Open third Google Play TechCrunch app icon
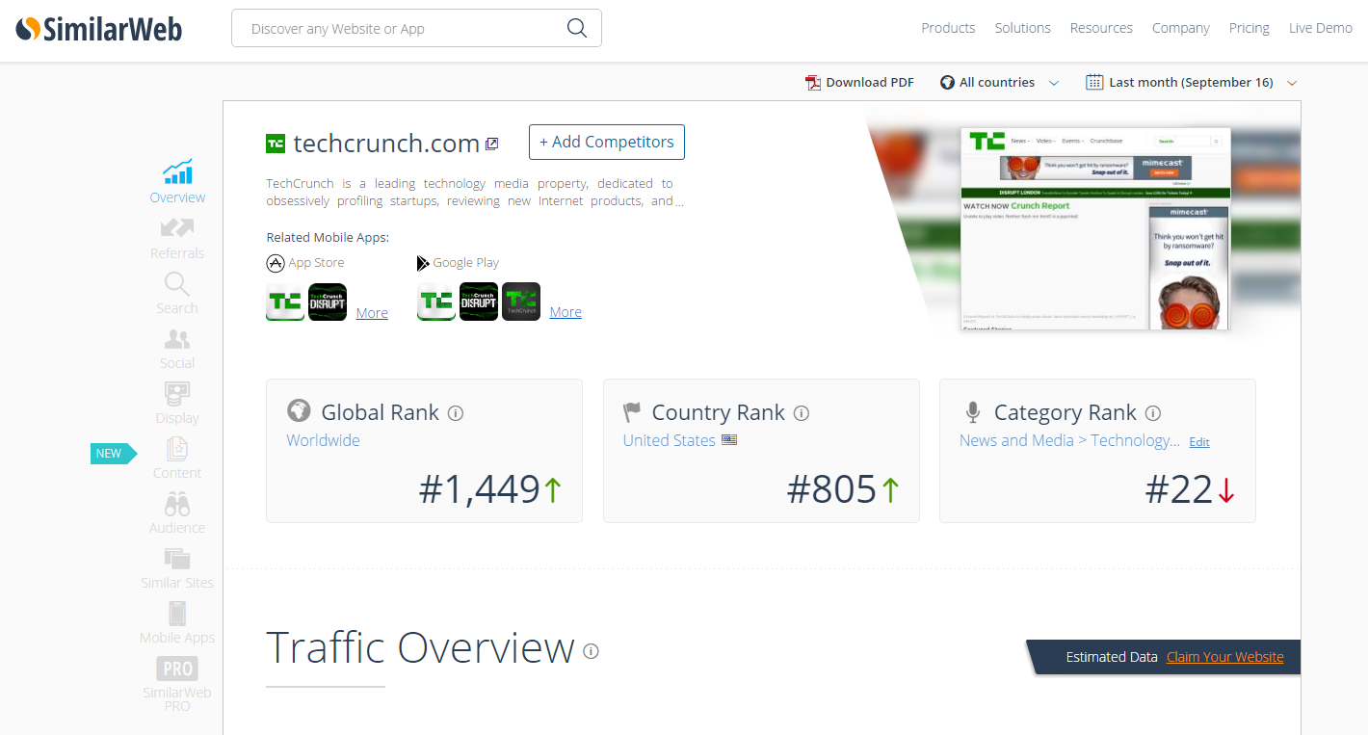Screen dimensions: 1368x735 [x=521, y=302]
